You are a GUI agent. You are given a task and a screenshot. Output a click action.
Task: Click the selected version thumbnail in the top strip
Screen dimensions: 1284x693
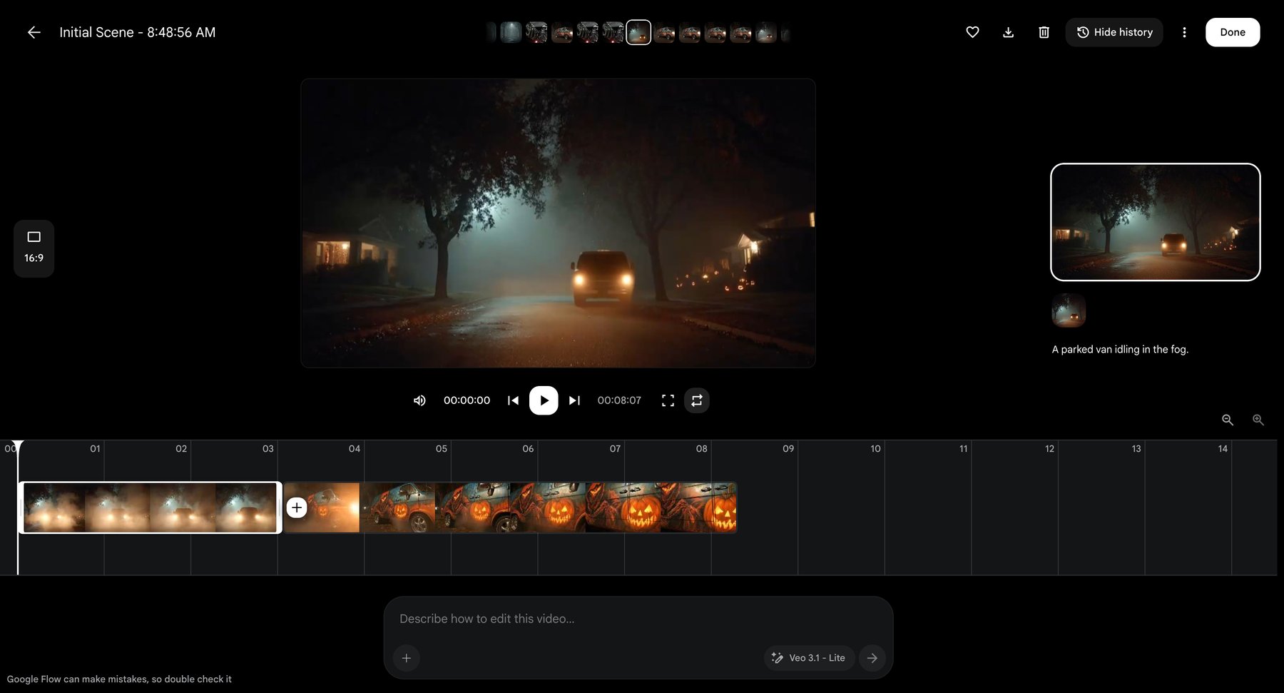(638, 32)
